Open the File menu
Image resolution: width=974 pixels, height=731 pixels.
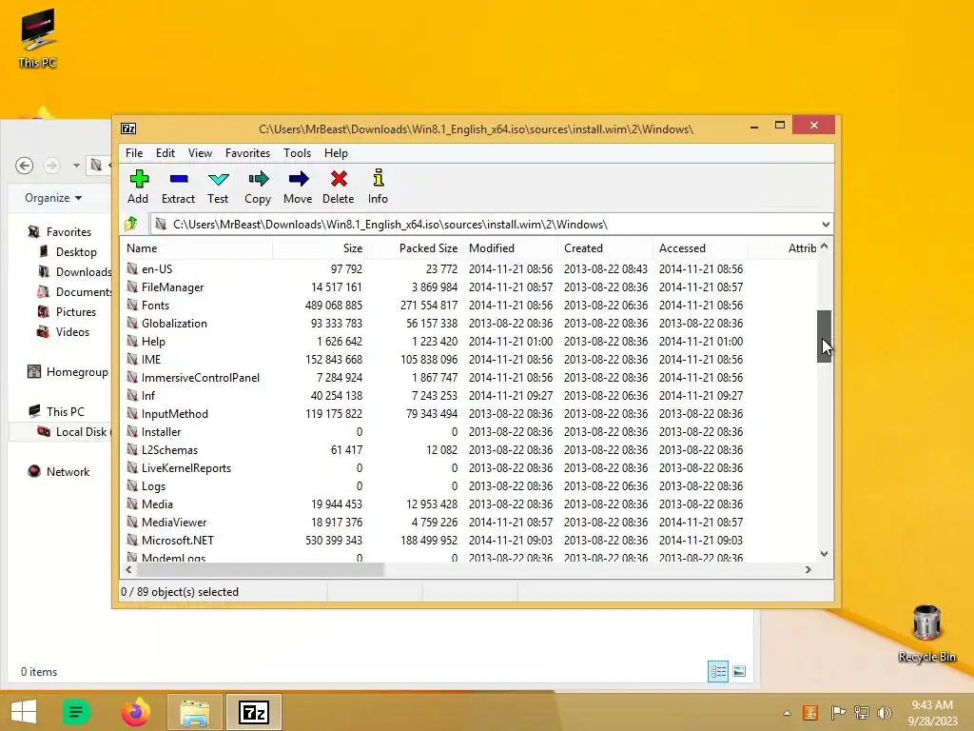pyautogui.click(x=133, y=153)
